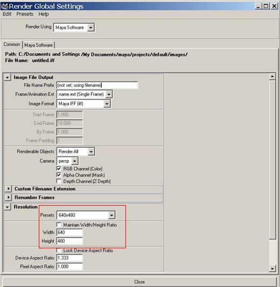This screenshot has height=287, width=280.
Task: Expand the Renumber Frames section
Action: pos(8,197)
